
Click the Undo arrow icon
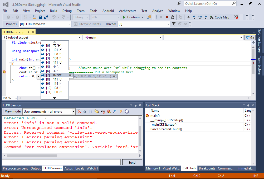54,17
